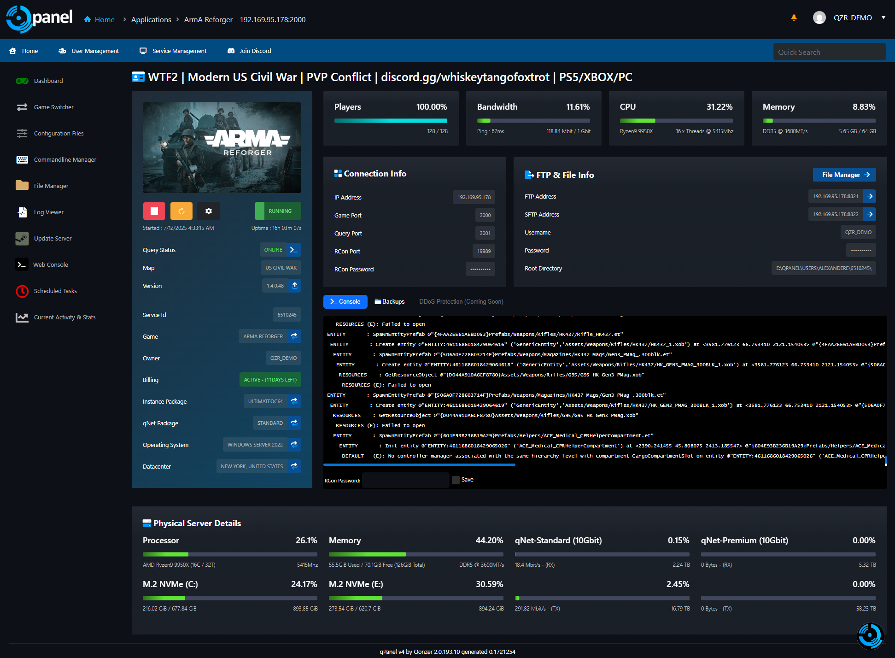Open Update Server in sidebar
Screen dimensions: 895x658
(44, 238)
